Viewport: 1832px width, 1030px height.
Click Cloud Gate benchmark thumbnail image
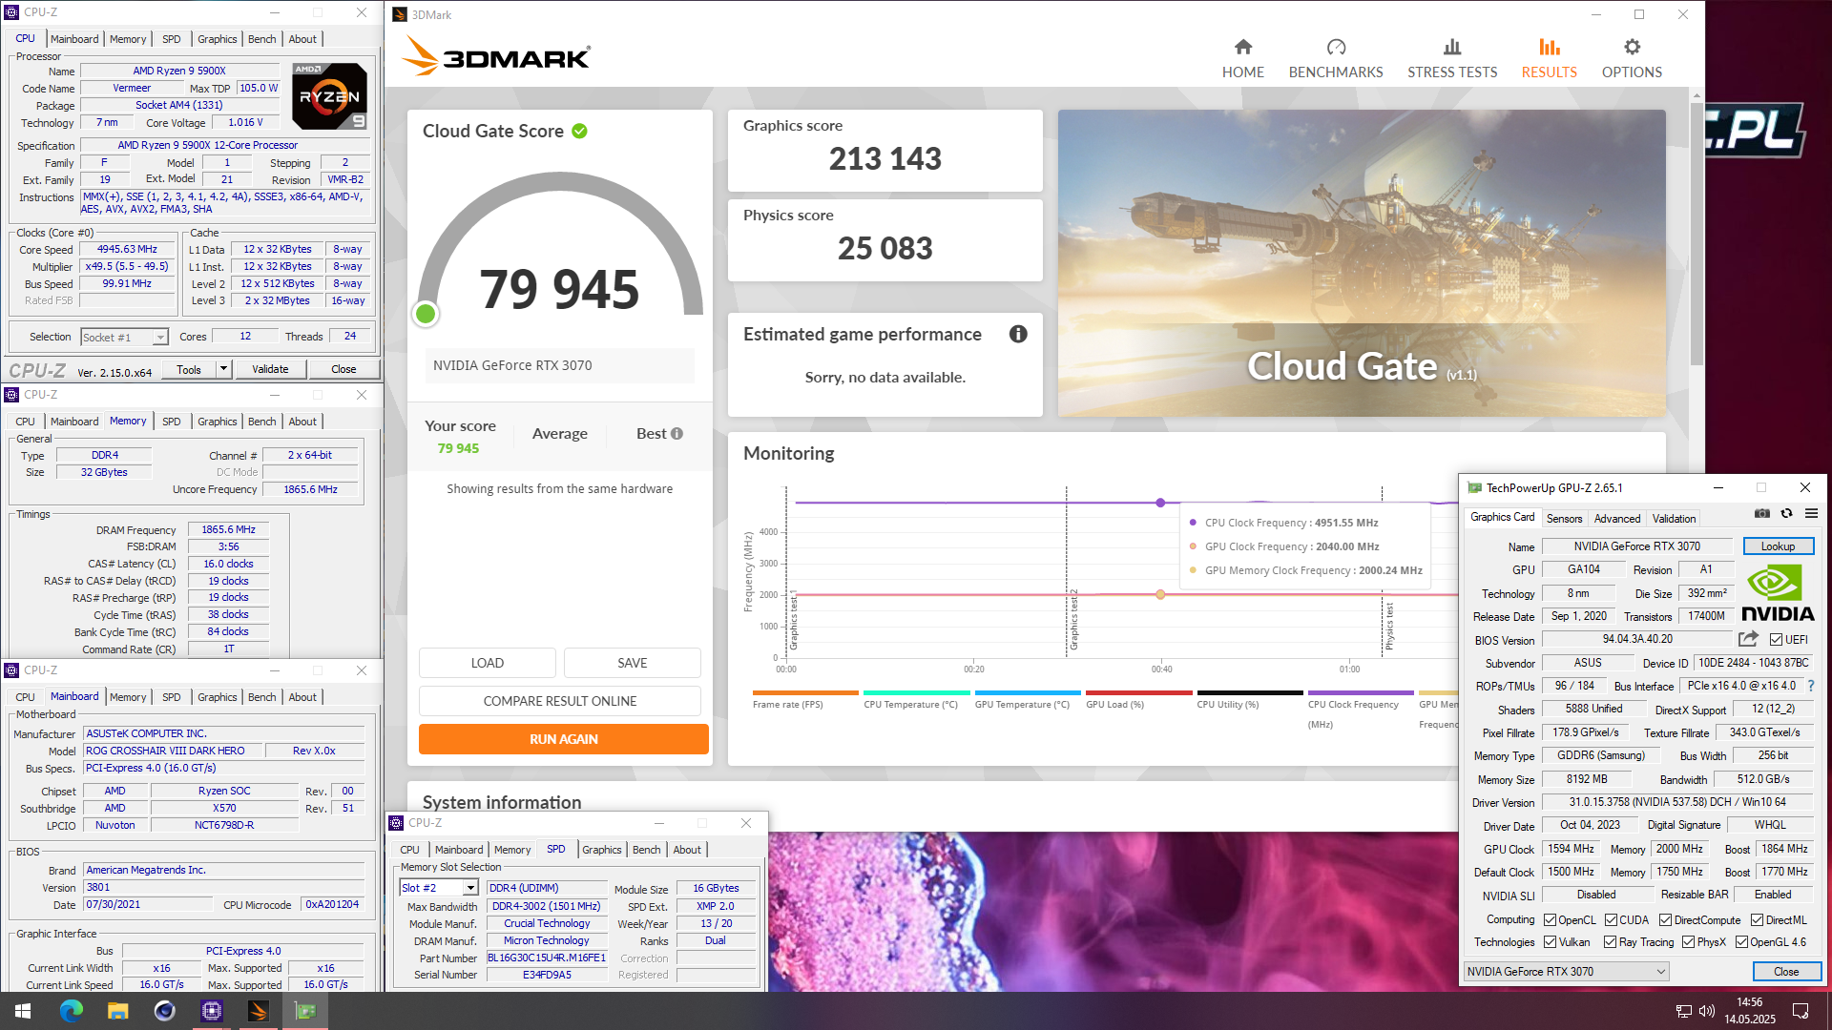[x=1362, y=263]
